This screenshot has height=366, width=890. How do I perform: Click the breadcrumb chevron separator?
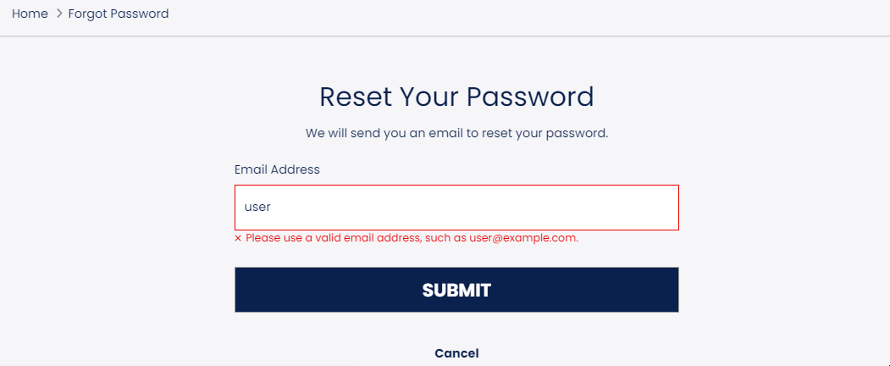[x=58, y=14]
